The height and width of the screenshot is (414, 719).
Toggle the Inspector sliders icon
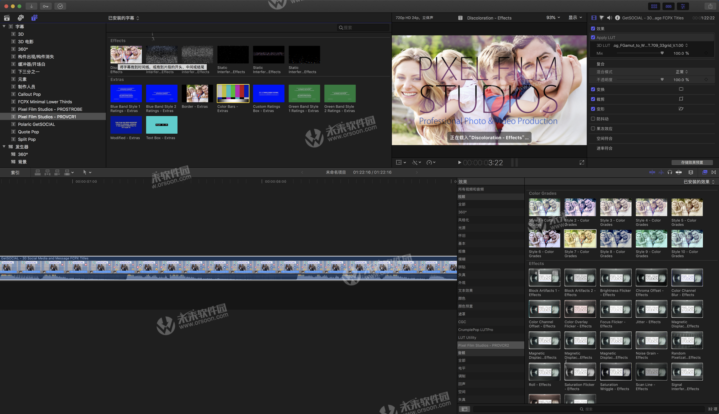[x=683, y=6]
